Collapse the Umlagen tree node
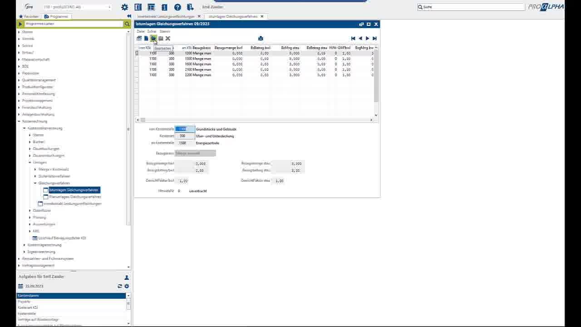The image size is (581, 327). click(30, 163)
